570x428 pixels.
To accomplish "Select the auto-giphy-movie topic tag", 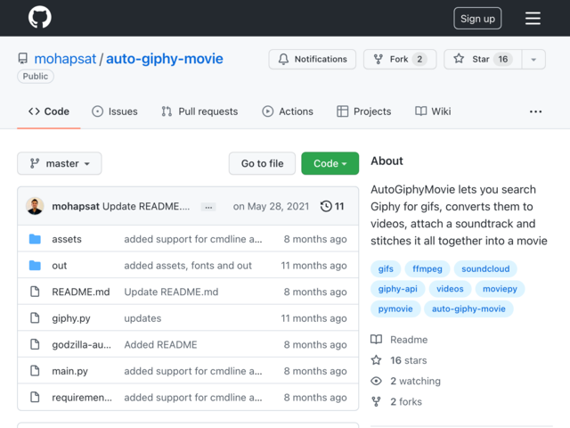I will [468, 309].
